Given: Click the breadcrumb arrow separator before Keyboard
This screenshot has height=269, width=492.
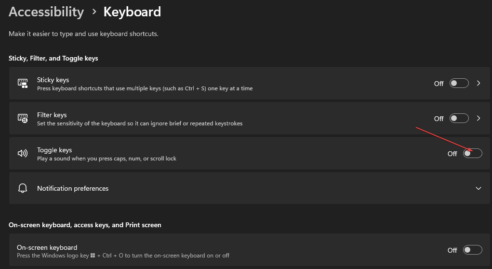Looking at the screenshot, I should [93, 12].
